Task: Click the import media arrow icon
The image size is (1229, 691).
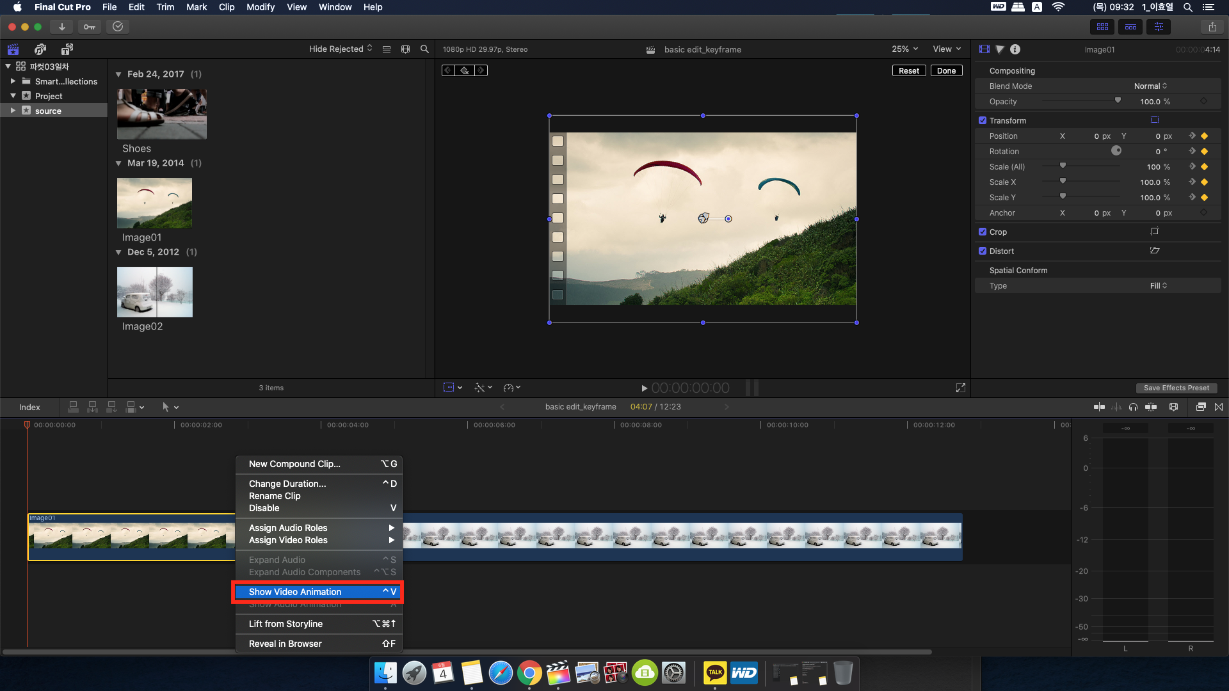Action: [x=62, y=27]
